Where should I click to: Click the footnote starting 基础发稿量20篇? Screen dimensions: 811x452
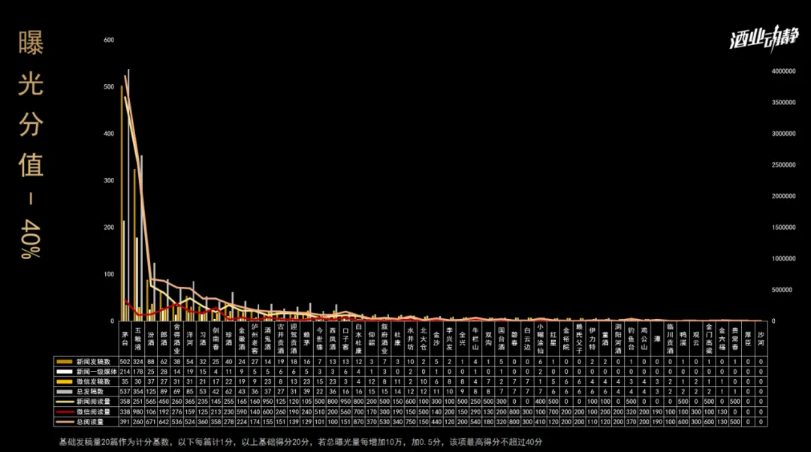pos(300,442)
